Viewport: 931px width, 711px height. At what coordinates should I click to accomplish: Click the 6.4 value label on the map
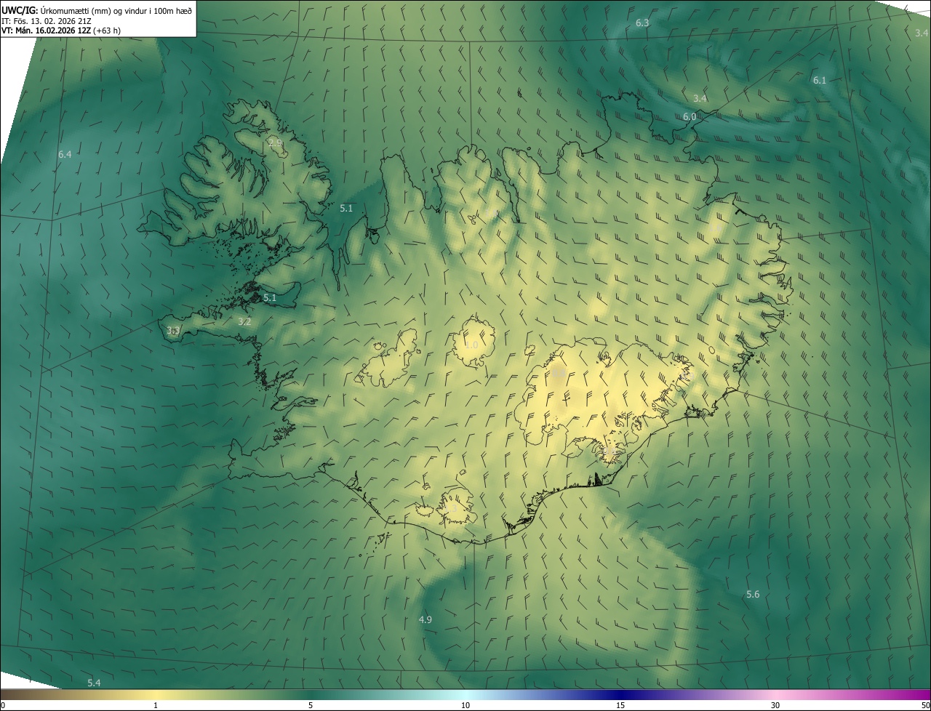point(65,154)
